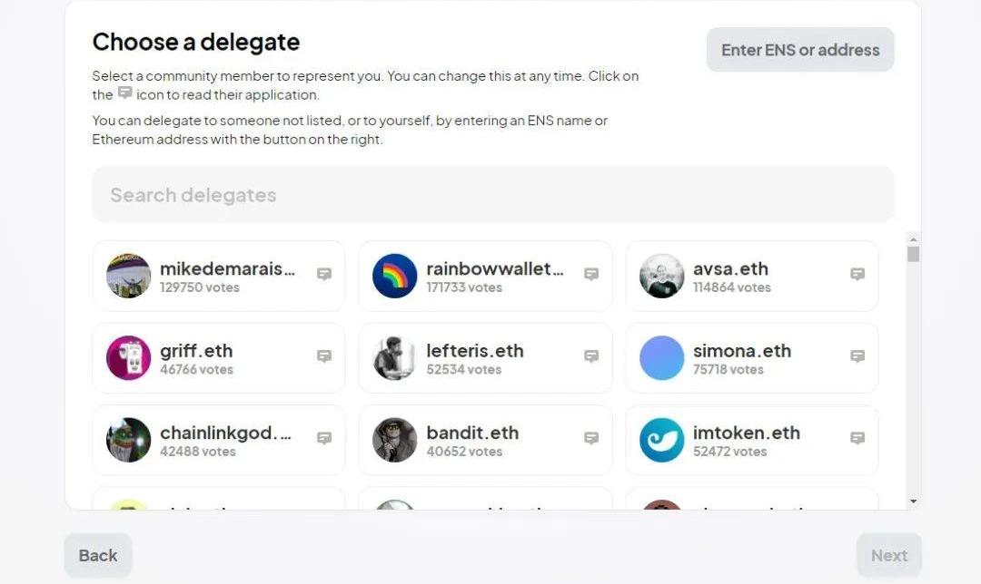Open imtoken.eth application comment icon
This screenshot has width=981, height=584.
pos(857,438)
